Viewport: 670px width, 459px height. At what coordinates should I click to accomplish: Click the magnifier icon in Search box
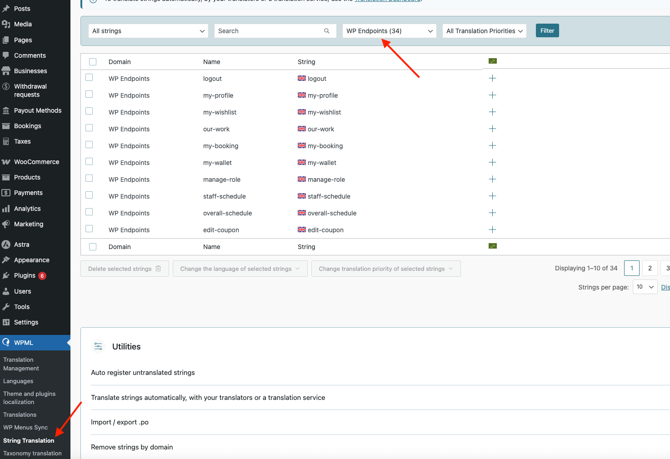click(x=327, y=31)
